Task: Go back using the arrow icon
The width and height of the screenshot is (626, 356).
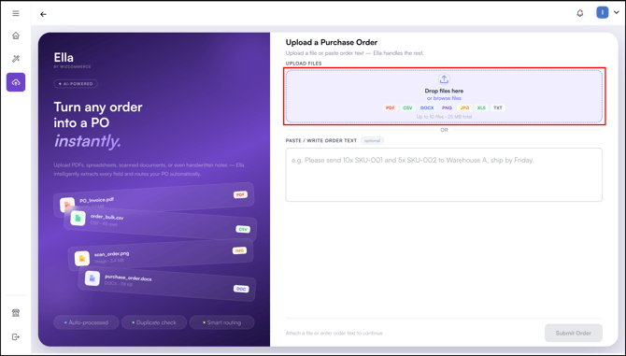Action: tap(43, 14)
